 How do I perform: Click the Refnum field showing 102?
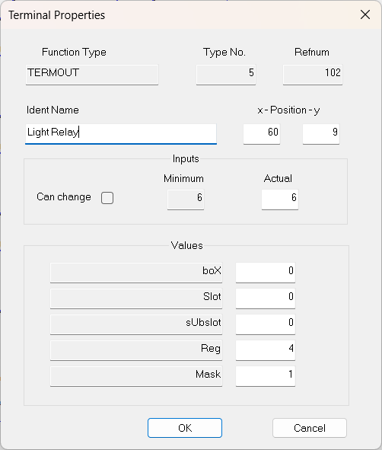(x=313, y=74)
